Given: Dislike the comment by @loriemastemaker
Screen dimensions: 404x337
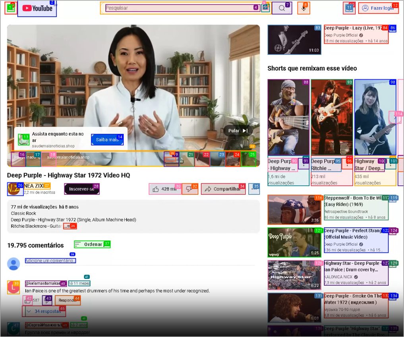Looking at the screenshot, I should click(x=47, y=300).
